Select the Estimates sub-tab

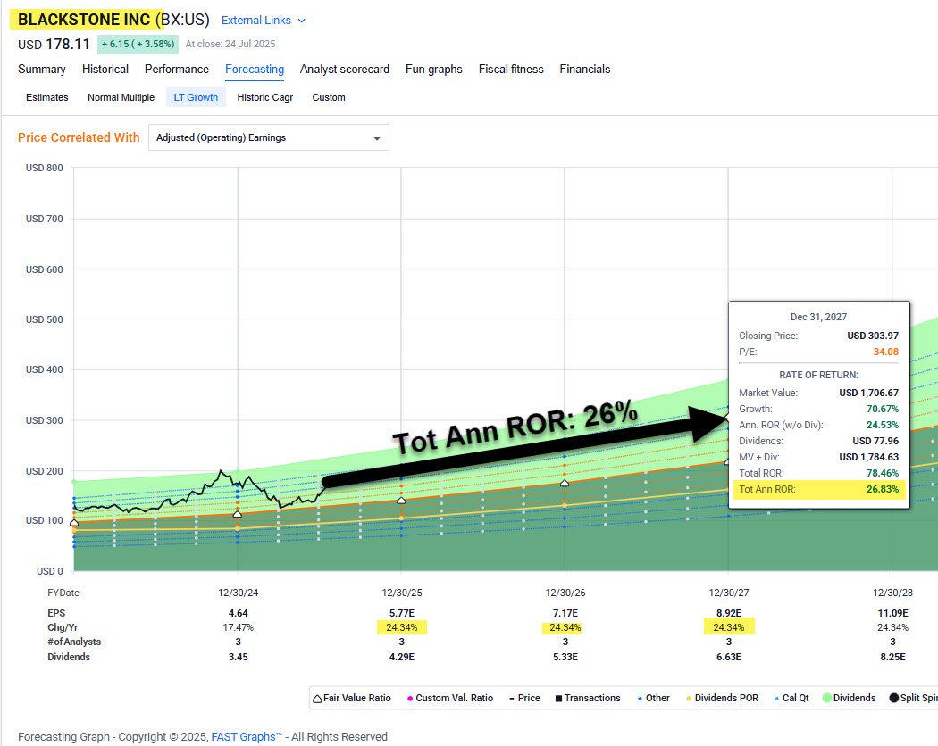tap(47, 97)
